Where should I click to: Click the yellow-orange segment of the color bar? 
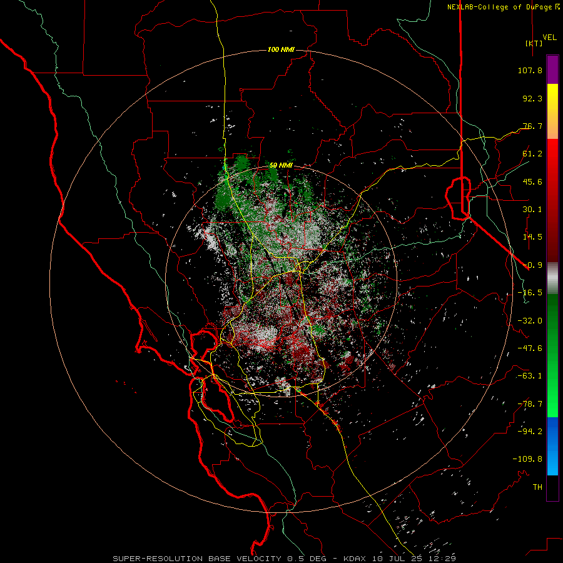tap(552, 111)
